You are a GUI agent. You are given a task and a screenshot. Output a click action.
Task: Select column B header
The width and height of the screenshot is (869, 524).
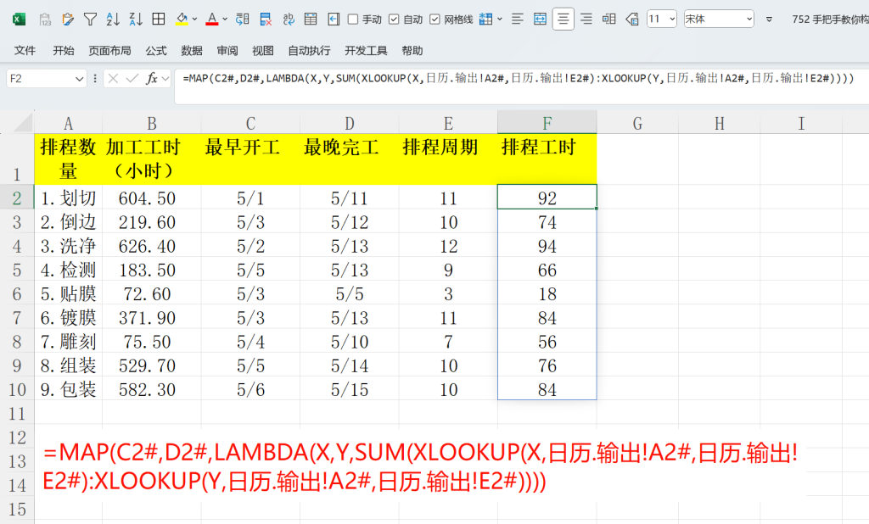(151, 122)
